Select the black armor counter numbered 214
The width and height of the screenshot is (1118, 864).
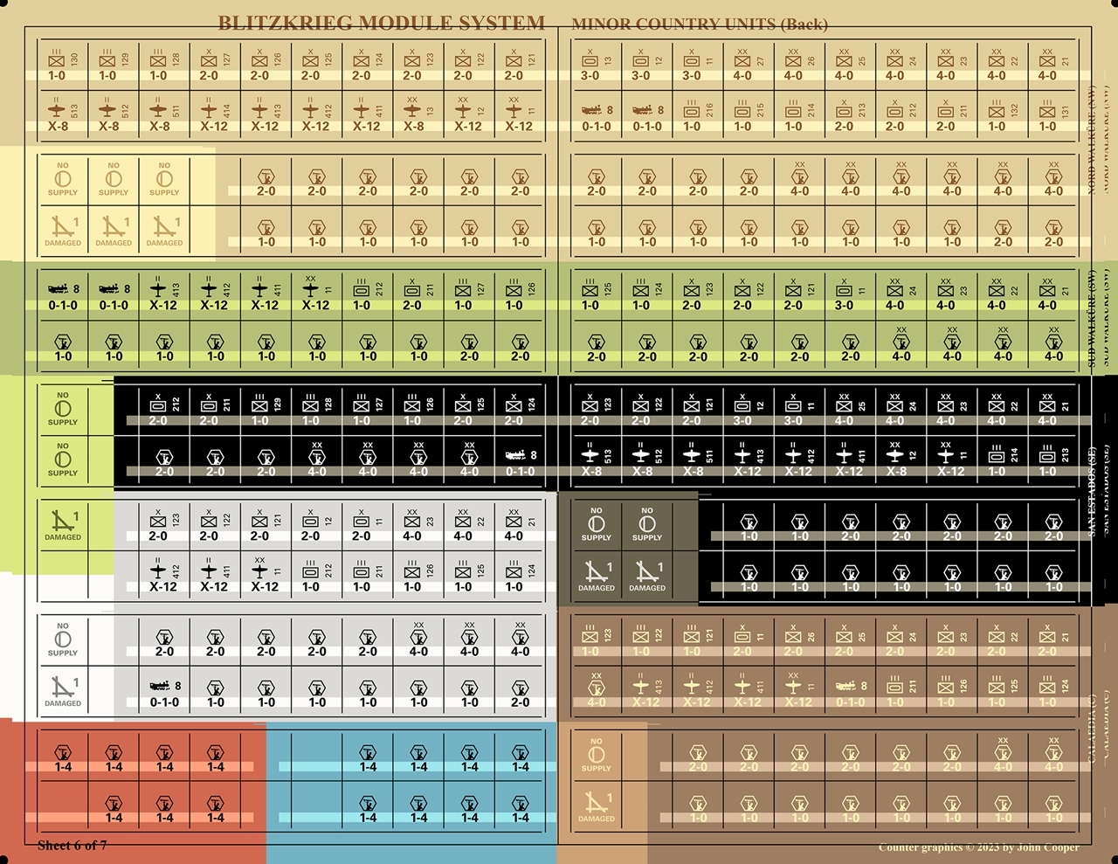tap(1003, 462)
